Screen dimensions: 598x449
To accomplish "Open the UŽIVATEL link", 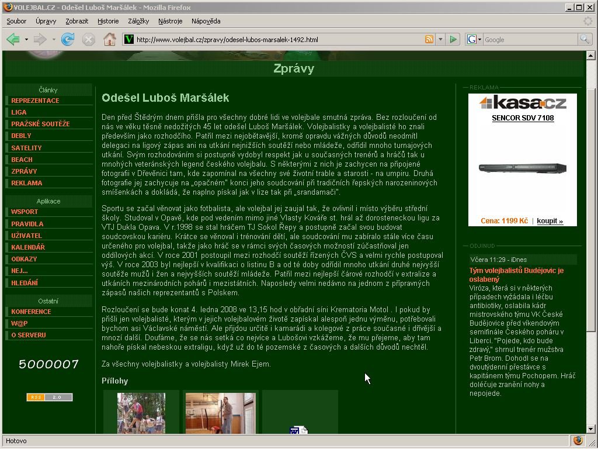I will [26, 236].
